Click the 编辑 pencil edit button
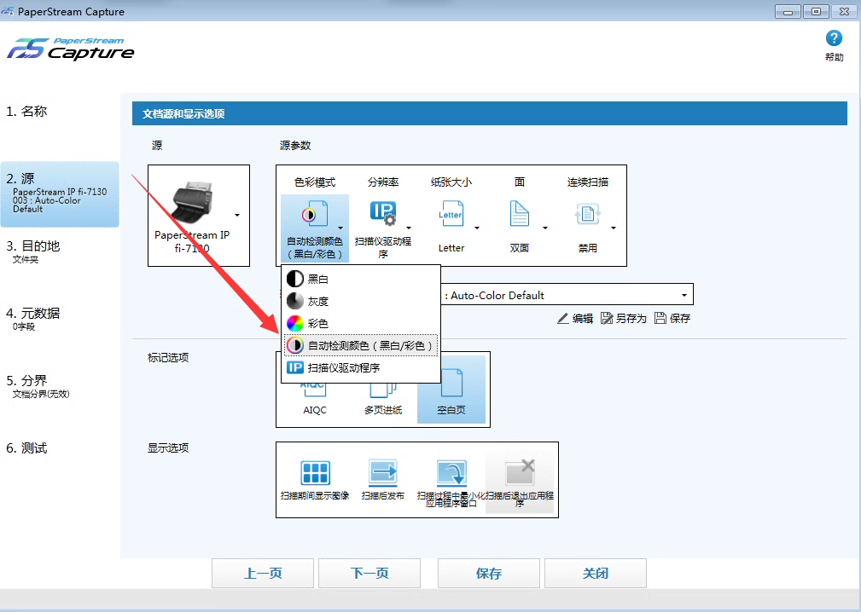Viewport: 861px width, 612px height. point(575,319)
